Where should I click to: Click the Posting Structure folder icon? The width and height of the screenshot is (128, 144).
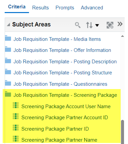coord(8,72)
